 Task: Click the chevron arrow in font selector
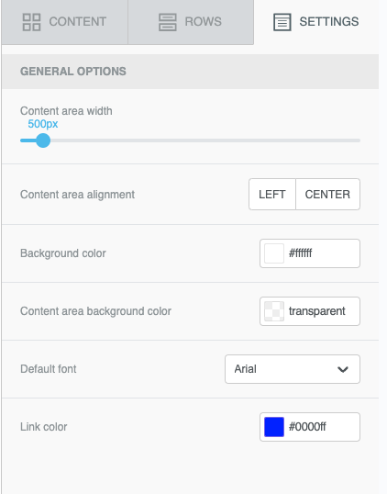[x=343, y=369]
